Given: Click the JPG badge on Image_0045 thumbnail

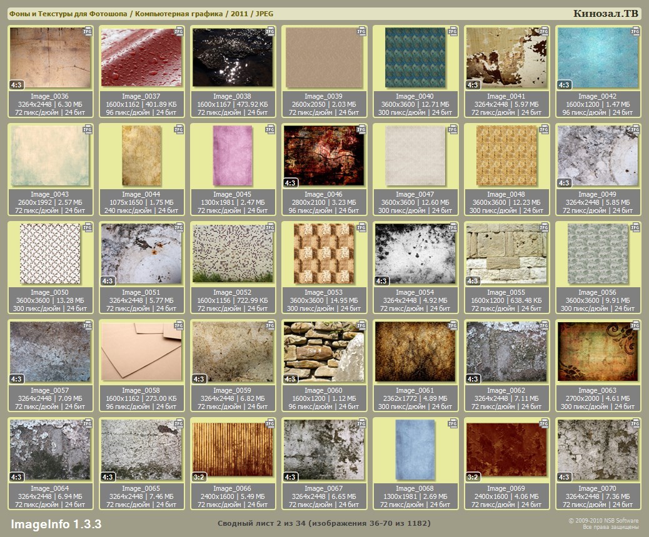Looking at the screenshot, I should (270, 129).
